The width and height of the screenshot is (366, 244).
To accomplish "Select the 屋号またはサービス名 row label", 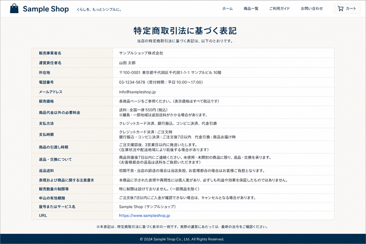I will coord(57,207).
